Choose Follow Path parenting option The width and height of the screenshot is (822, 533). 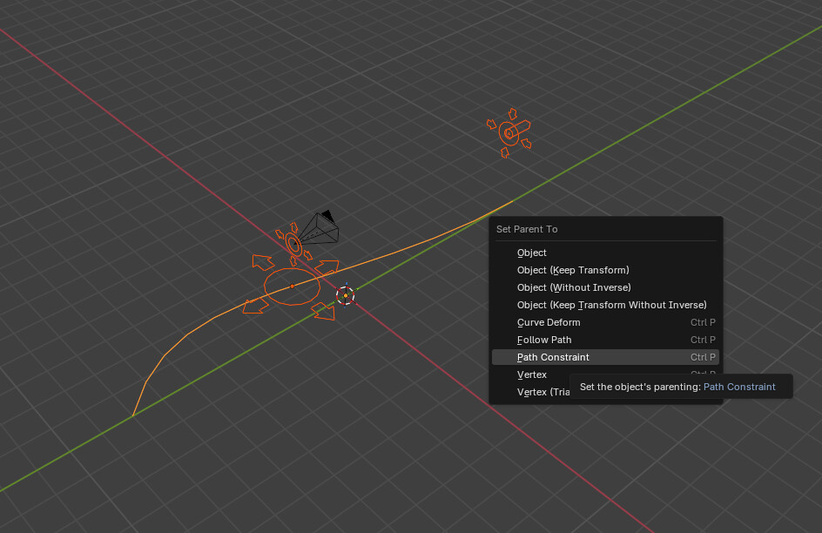coord(605,340)
